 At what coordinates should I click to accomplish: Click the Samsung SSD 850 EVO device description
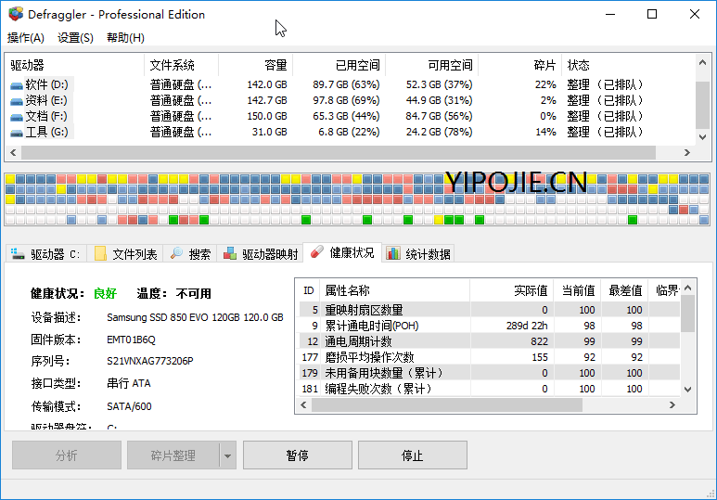click(x=196, y=317)
